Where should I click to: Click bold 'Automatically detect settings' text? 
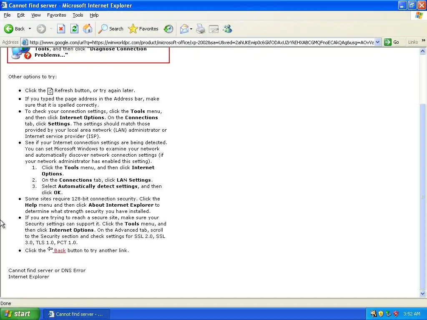click(98, 186)
